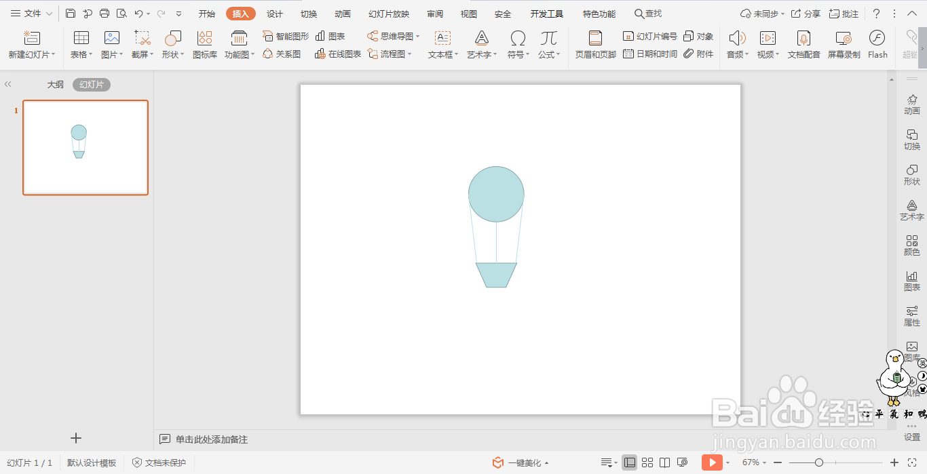Toggle the 幻灯片 slides pane view
The image size is (927, 474).
[x=92, y=85]
